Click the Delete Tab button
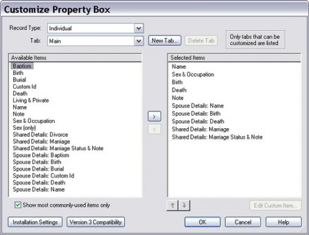309x235 pixels. pos(201,40)
